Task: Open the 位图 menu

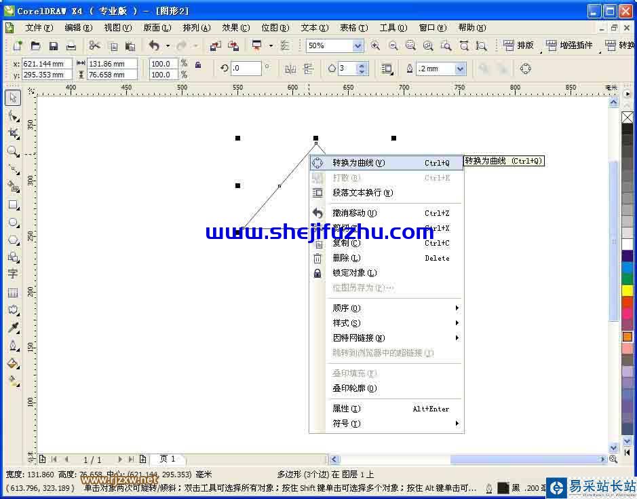Action: point(275,28)
